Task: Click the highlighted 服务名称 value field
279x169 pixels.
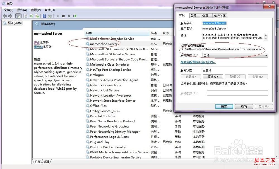Action: (214, 23)
